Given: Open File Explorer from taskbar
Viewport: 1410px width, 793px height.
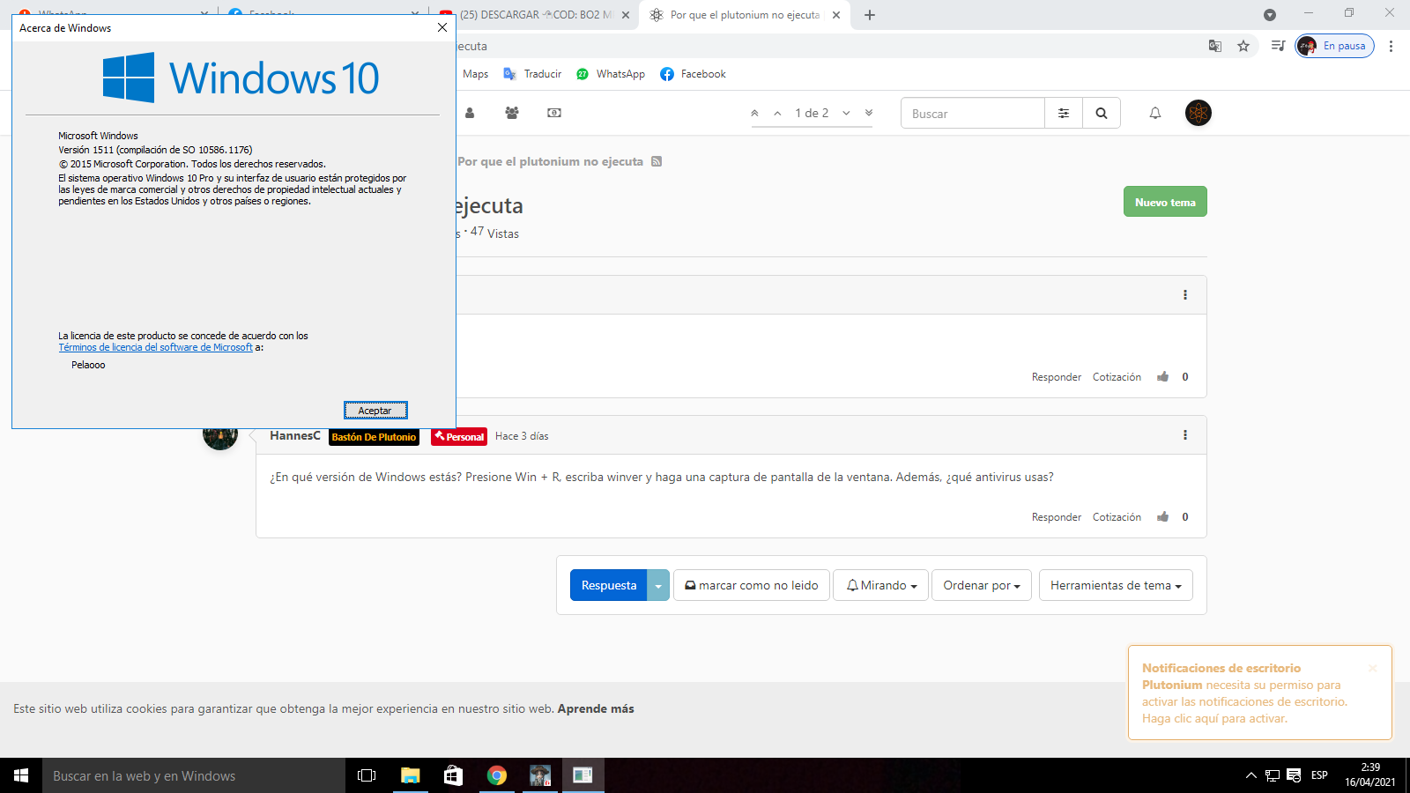Looking at the screenshot, I should click(410, 775).
